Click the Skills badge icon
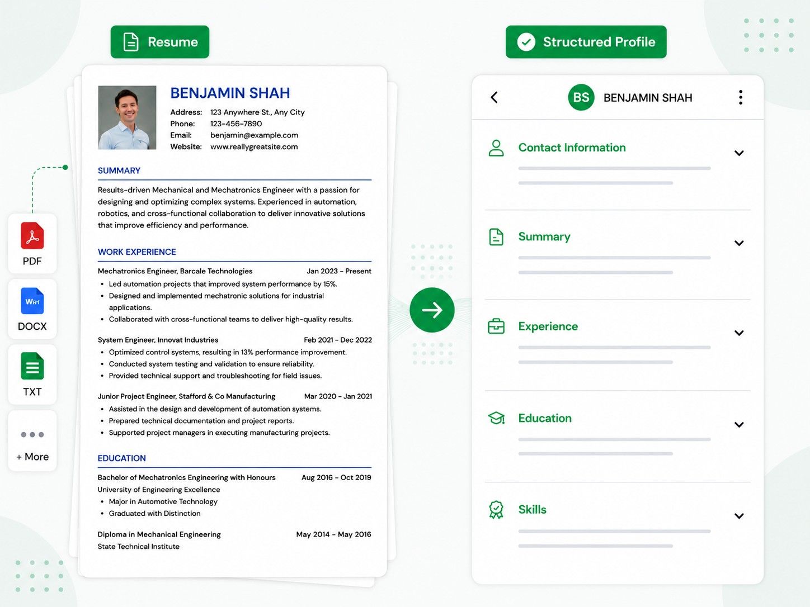The height and width of the screenshot is (607, 810). [x=496, y=510]
